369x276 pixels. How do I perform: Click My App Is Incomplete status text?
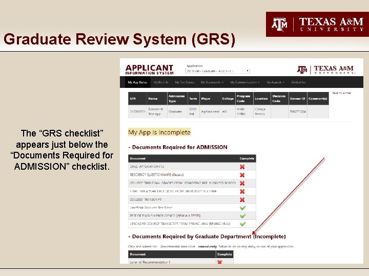point(159,132)
